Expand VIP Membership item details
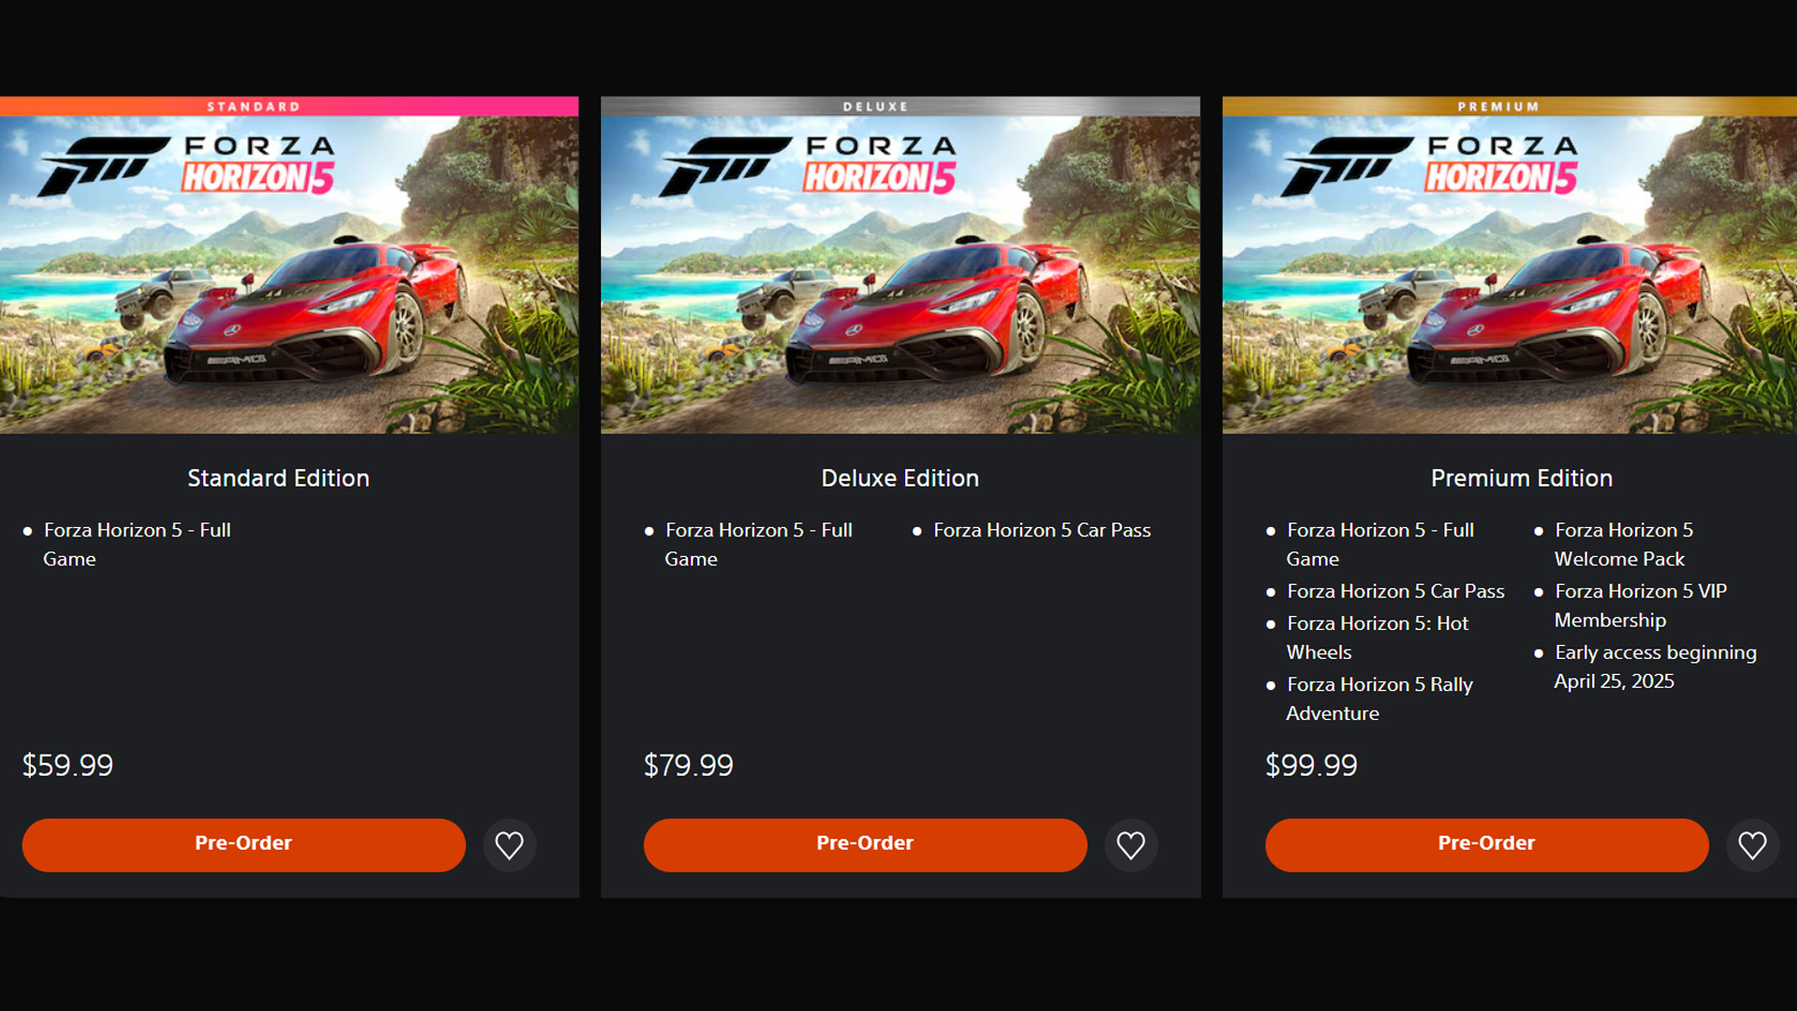 click(1641, 606)
